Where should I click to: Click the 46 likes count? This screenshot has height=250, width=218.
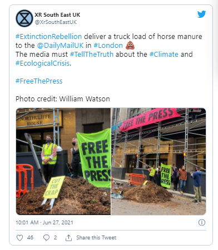click(30, 238)
